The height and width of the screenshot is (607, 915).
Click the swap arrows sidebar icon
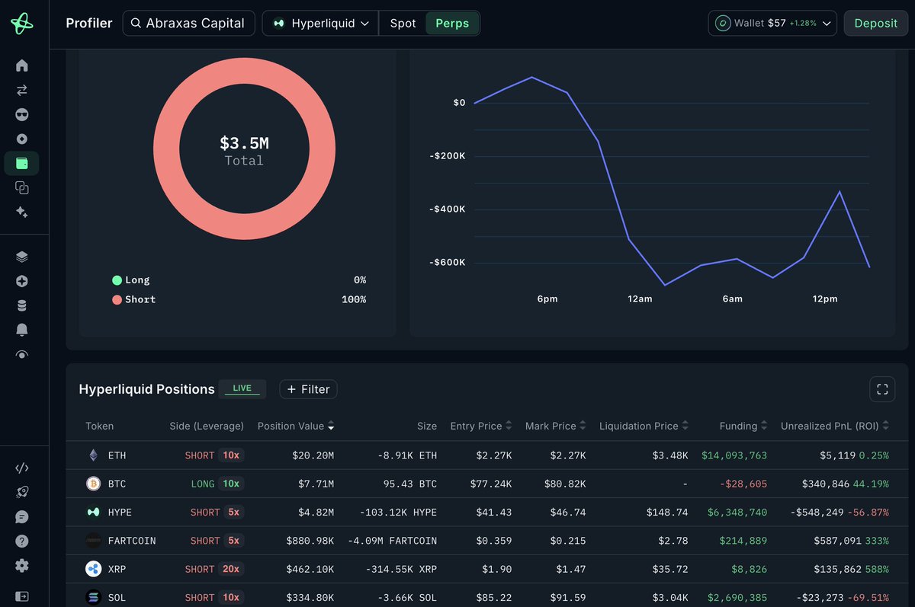(21, 90)
